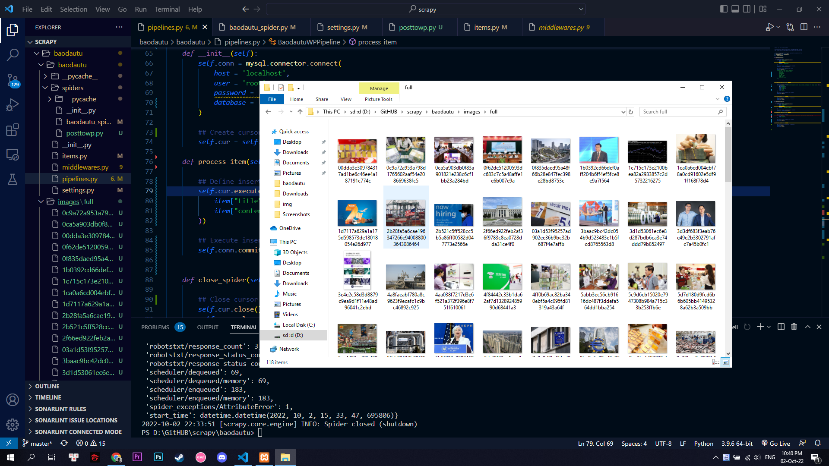Open the Extensions view in the activity bar
Image resolution: width=829 pixels, height=466 pixels.
pos(13,129)
